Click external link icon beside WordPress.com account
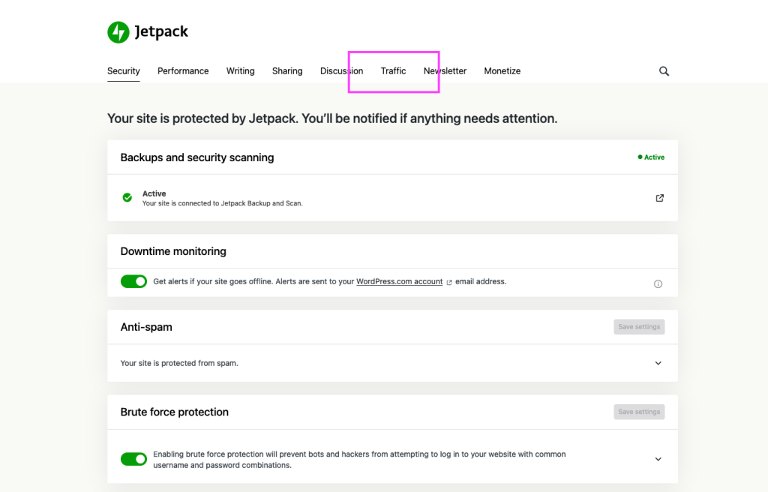The image size is (768, 492). (449, 283)
